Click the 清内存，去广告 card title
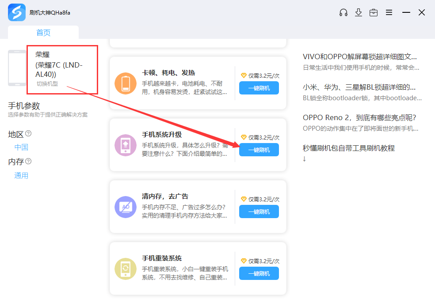Screen dimensions: 435x302 [x=165, y=196]
